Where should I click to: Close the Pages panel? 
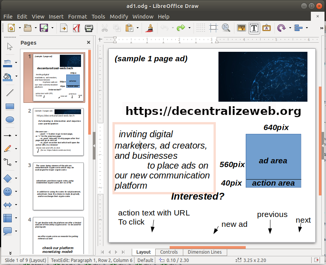[x=89, y=43]
